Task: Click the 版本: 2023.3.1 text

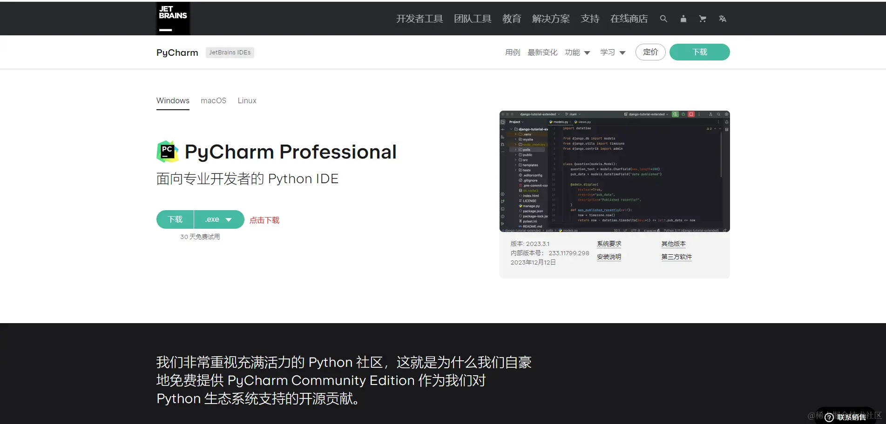Action: tap(530, 244)
